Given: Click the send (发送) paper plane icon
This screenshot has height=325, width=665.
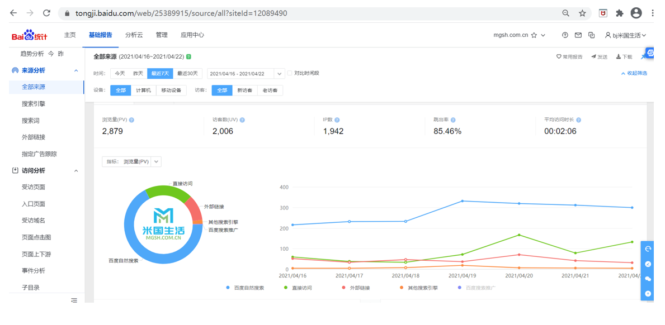Looking at the screenshot, I should [593, 57].
